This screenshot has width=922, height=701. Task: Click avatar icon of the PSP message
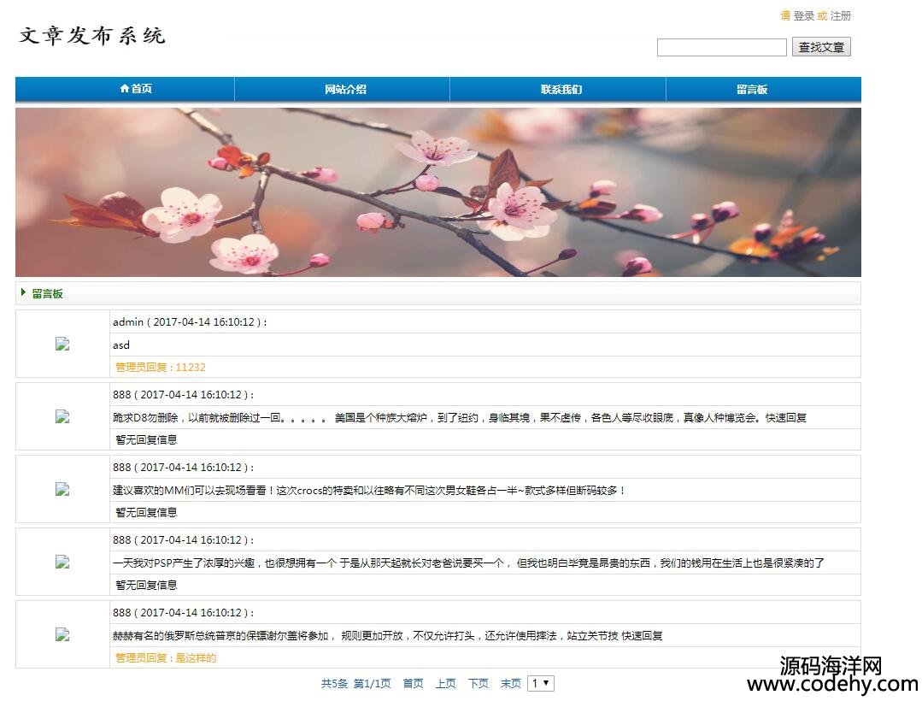62,563
